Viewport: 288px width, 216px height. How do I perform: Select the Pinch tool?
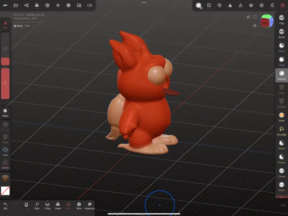(x=282, y=187)
